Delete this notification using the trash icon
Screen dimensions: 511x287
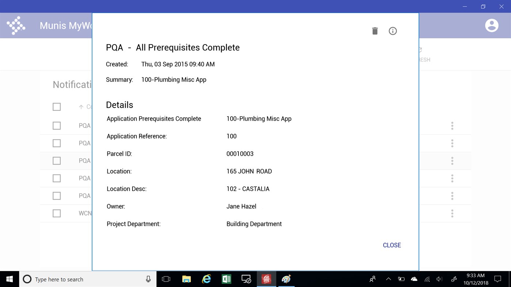374,31
